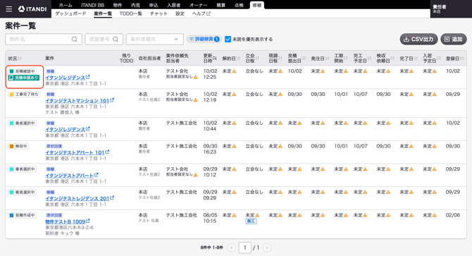Sort by 見積提出日 column sort icon

tap(304, 58)
